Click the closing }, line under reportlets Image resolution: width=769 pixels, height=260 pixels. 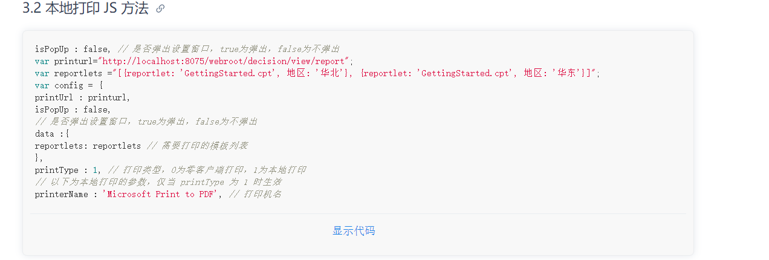pyautogui.click(x=39, y=158)
